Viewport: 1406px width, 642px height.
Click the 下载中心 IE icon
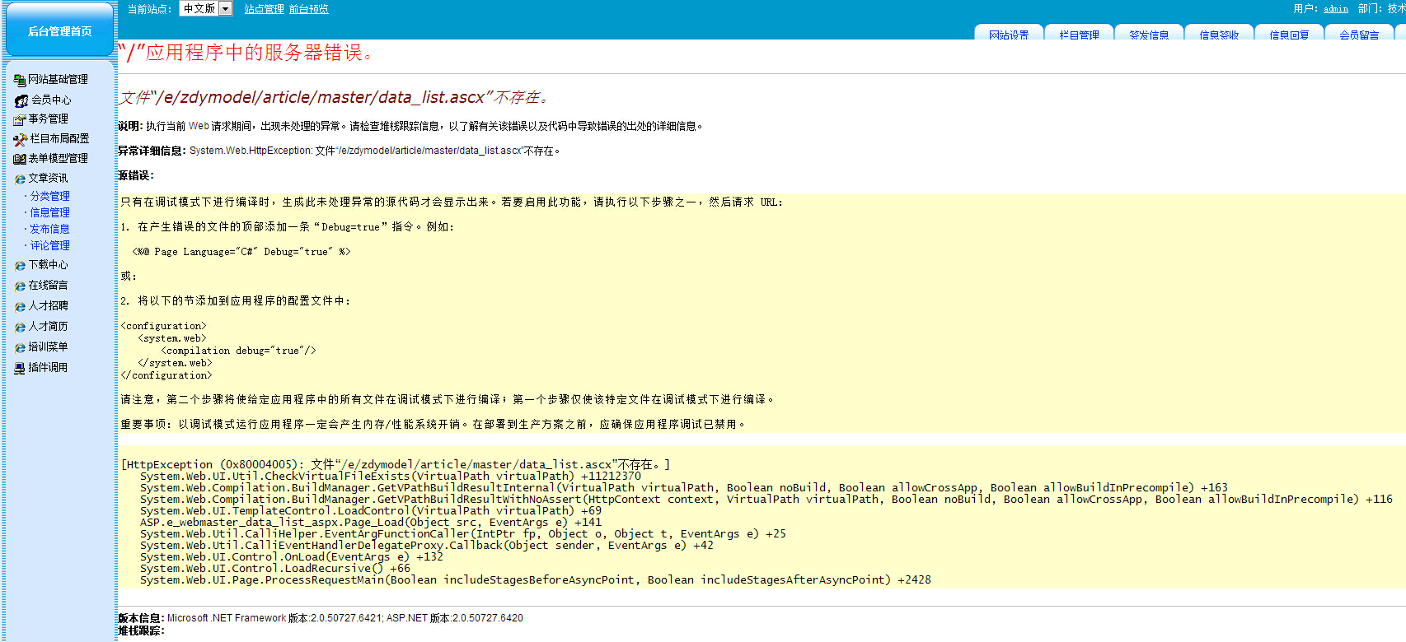click(20, 266)
